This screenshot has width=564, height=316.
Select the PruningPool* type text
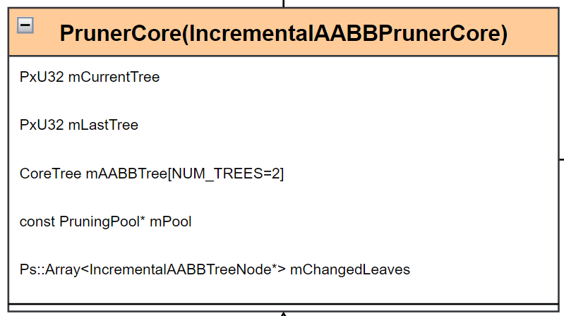pos(102,221)
